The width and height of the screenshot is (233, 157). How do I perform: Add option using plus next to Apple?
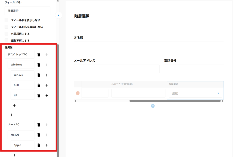point(47,145)
